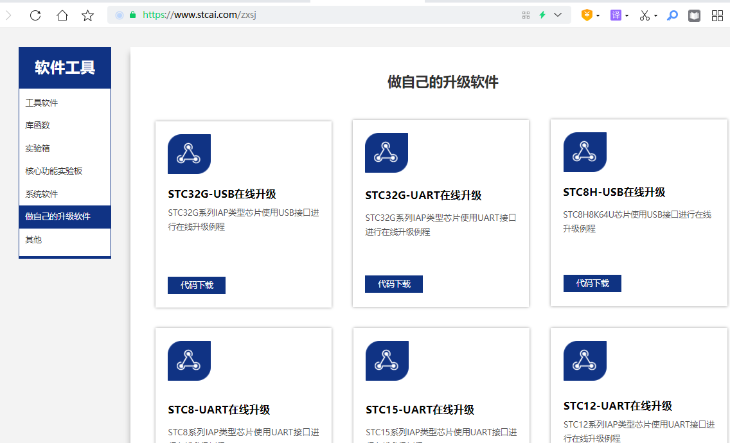730x443 pixels.
Task: Open the STC32G-UART在线升级 title
Action: (423, 195)
